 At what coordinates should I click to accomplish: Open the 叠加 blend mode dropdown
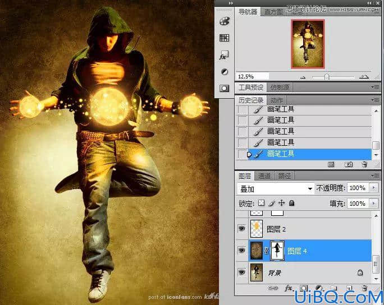(x=276, y=188)
